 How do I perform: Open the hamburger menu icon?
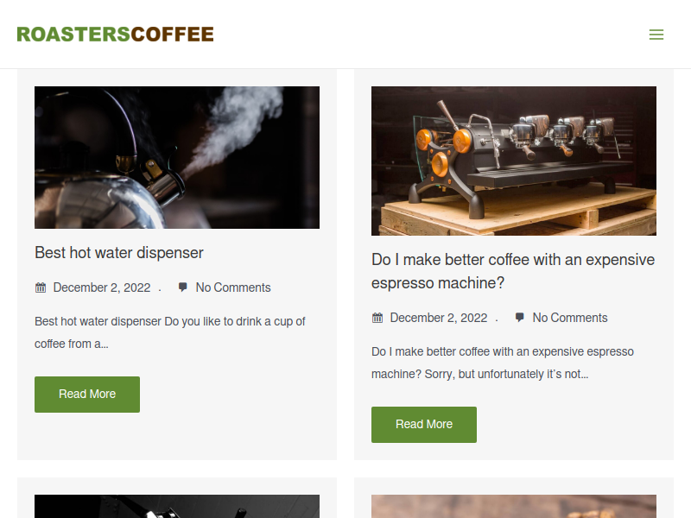(656, 35)
